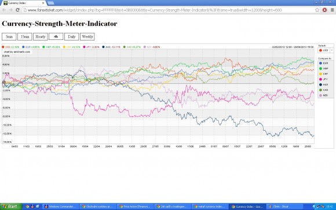Open the Windows Start menu
Viewport: 336px width, 210px height.
tap(10, 207)
